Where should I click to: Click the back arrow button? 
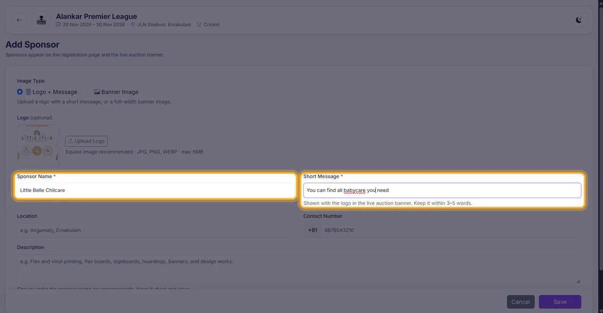[x=19, y=20]
